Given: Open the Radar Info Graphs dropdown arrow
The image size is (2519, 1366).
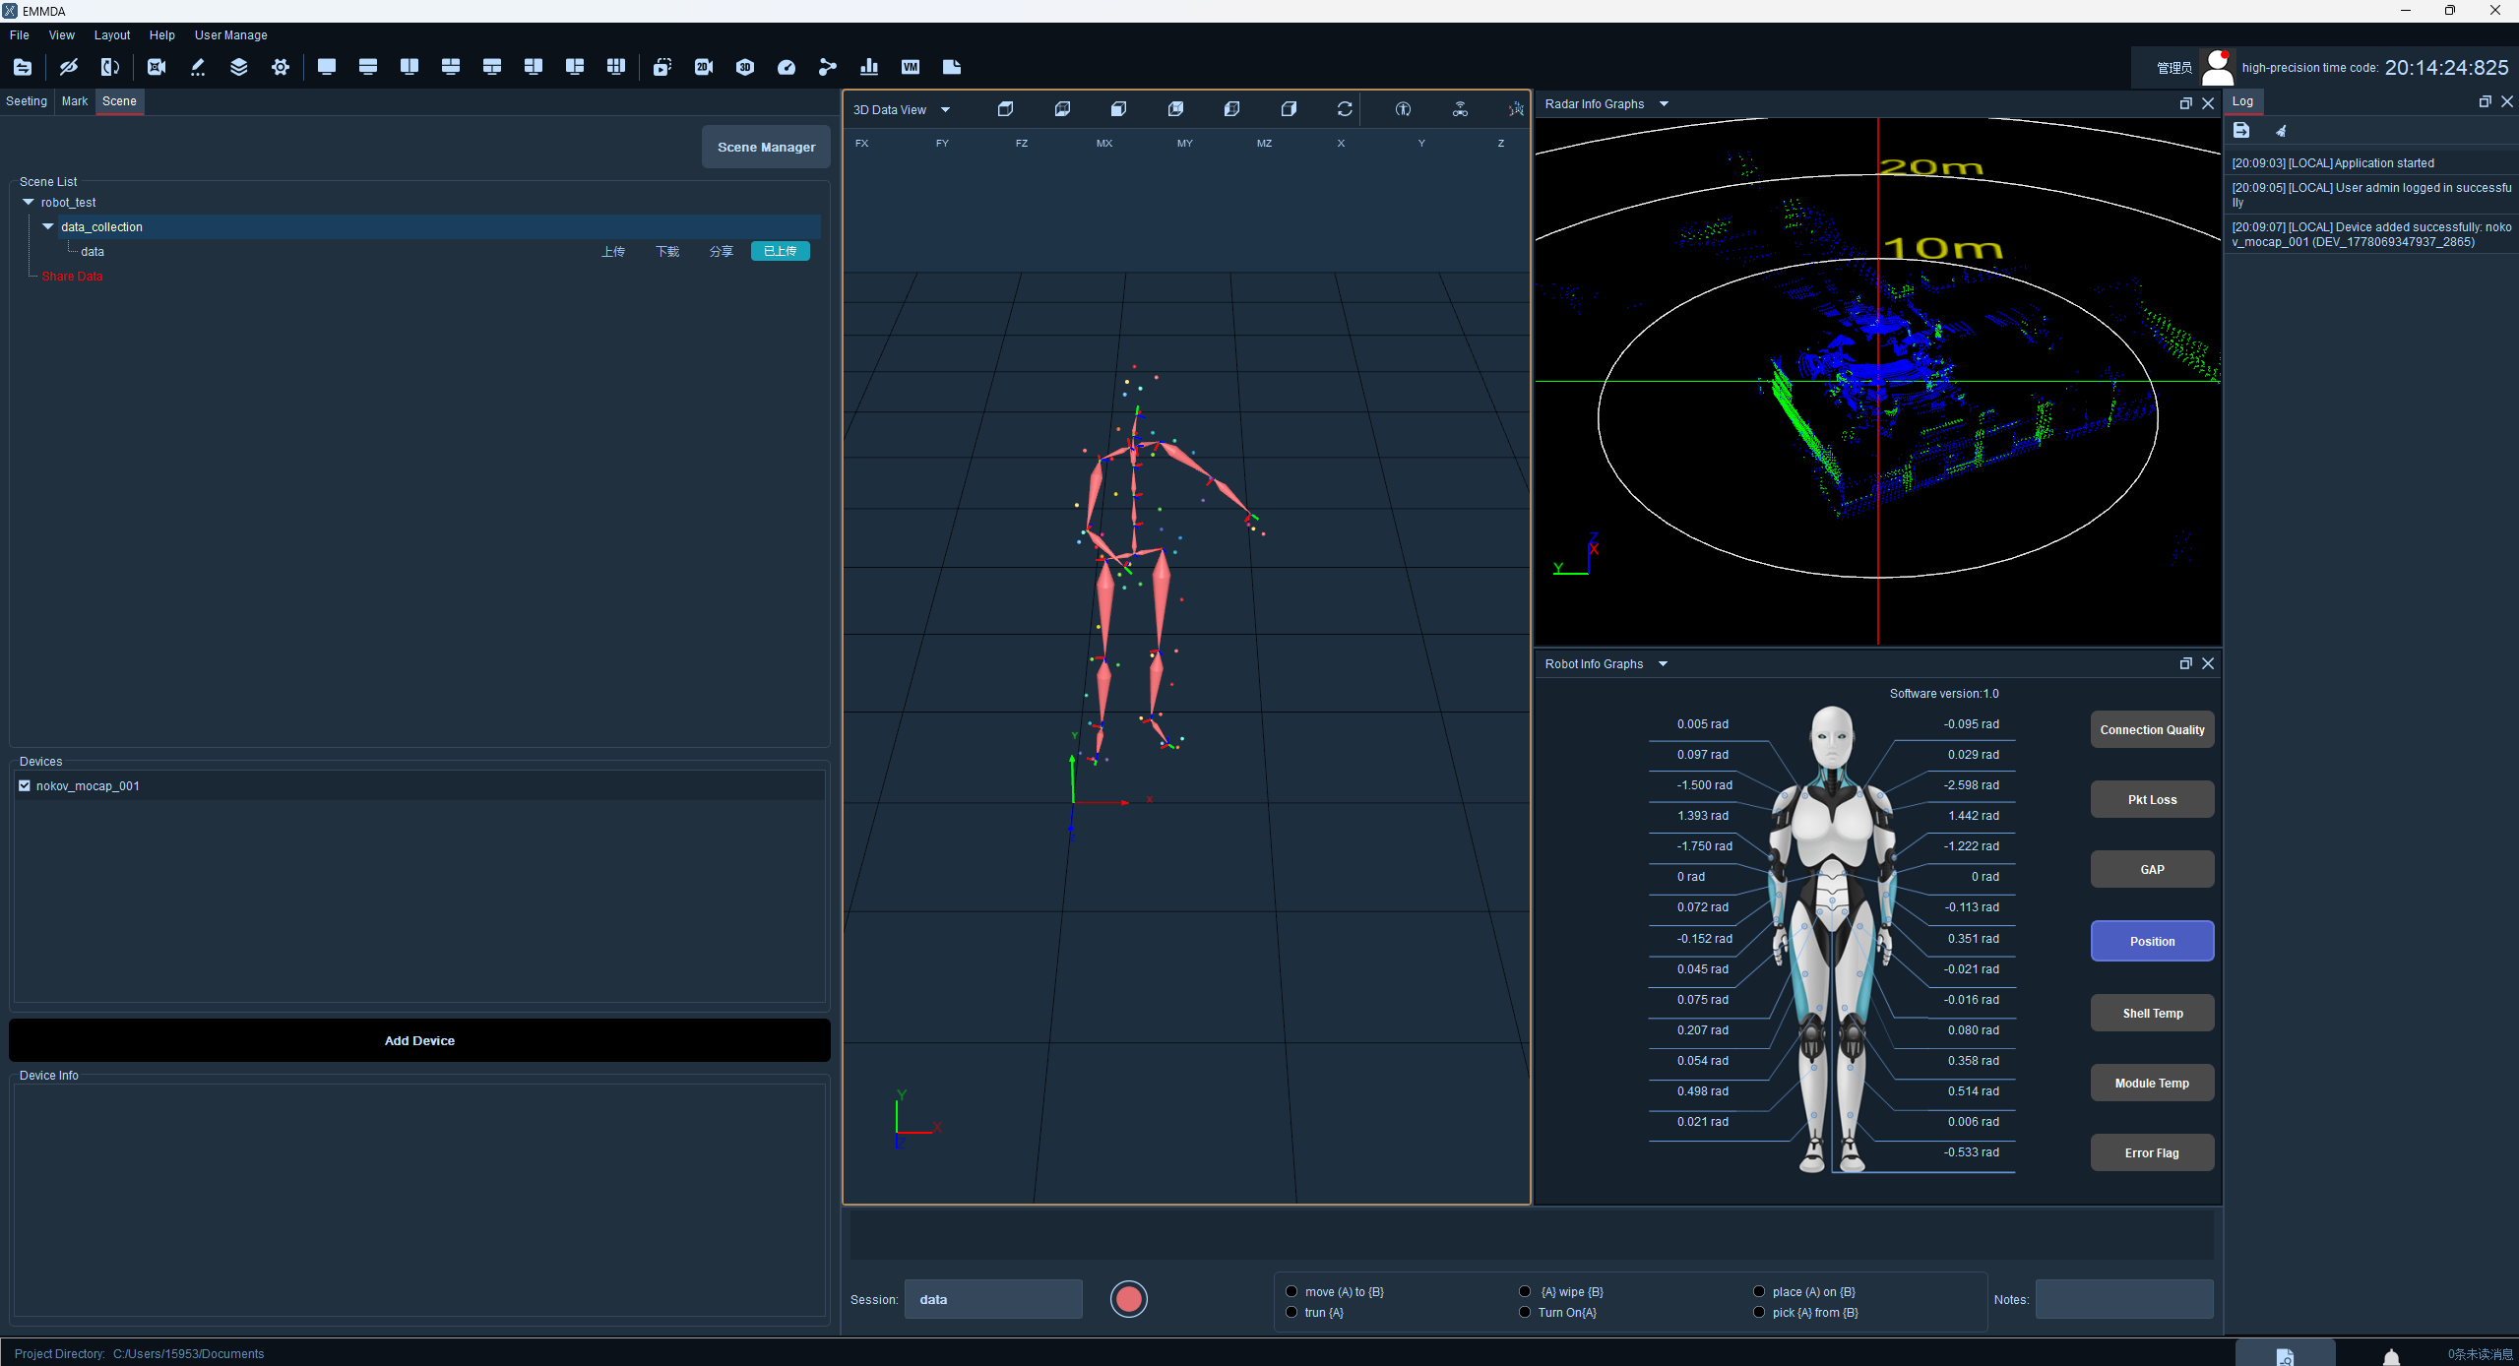Looking at the screenshot, I should 1664,103.
